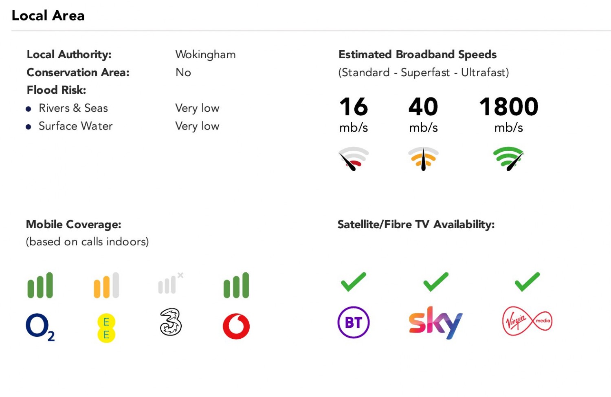The image size is (611, 397).
Task: Click the green signal bars above Vodafone
Action: (x=236, y=285)
